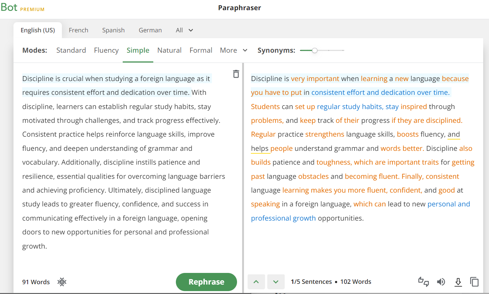Copy the paraphrased output to clipboard
This screenshot has width=489, height=294.
[x=474, y=282]
